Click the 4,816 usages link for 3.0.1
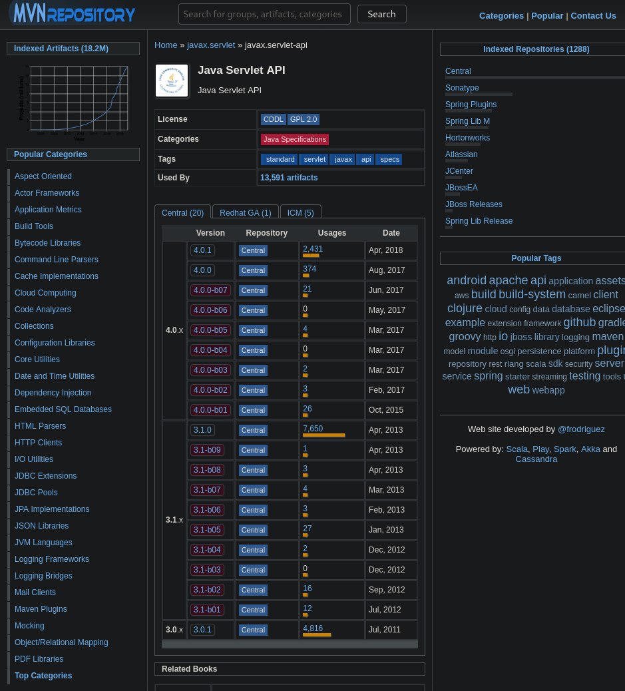 point(313,628)
